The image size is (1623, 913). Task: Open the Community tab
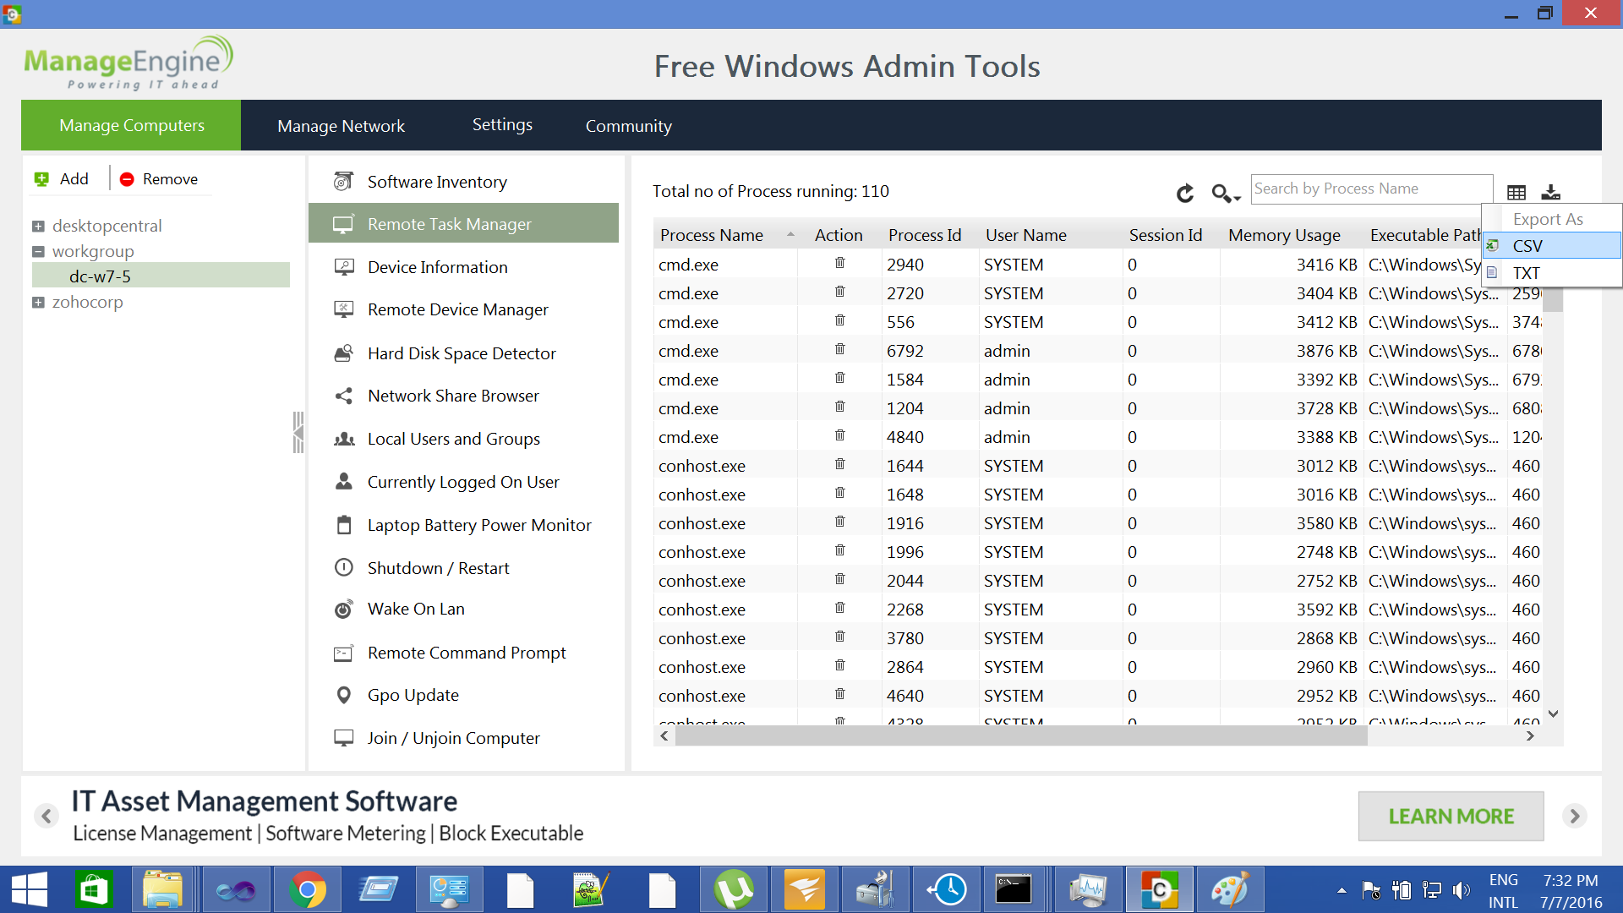(x=628, y=126)
